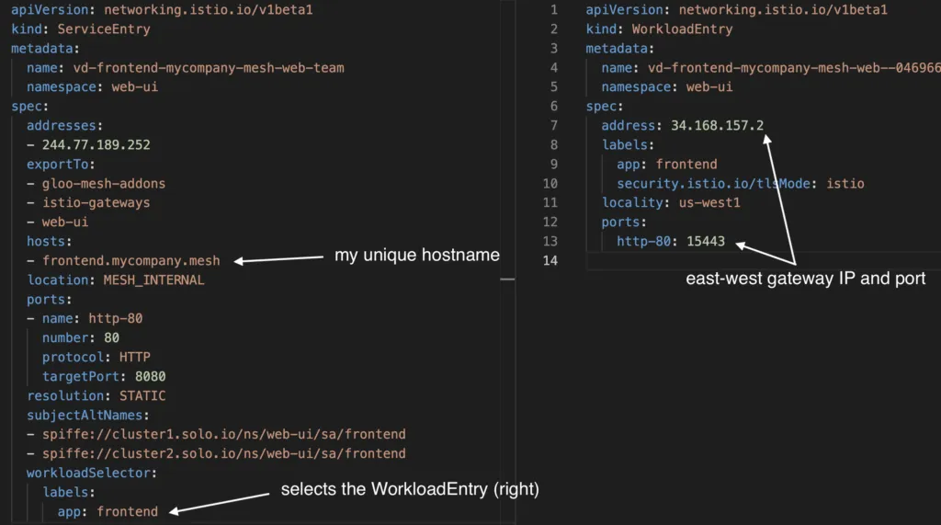Click the 'hosts:' key

tap(50, 241)
